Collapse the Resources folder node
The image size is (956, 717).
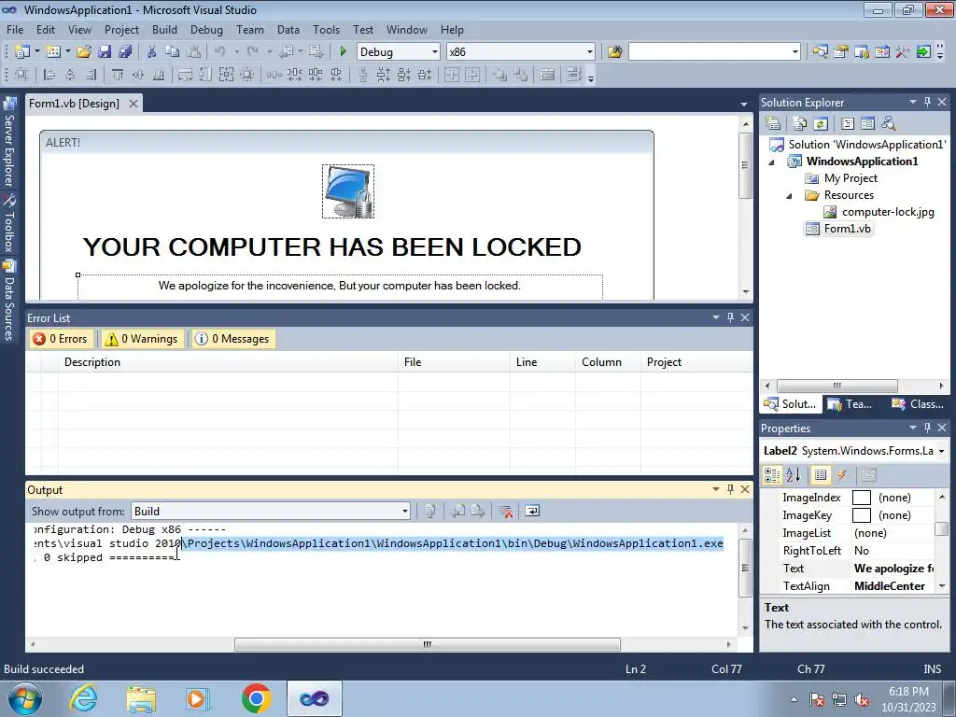tap(789, 196)
